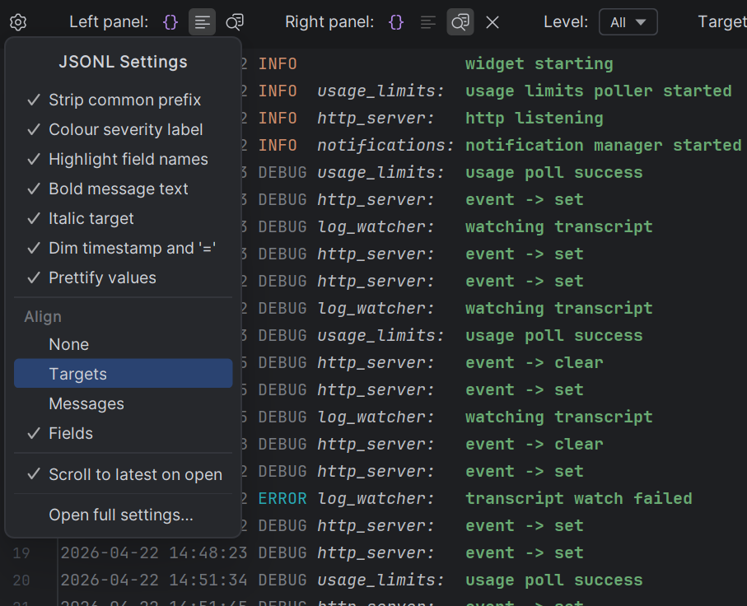Activate right panel inspect view

(x=460, y=21)
